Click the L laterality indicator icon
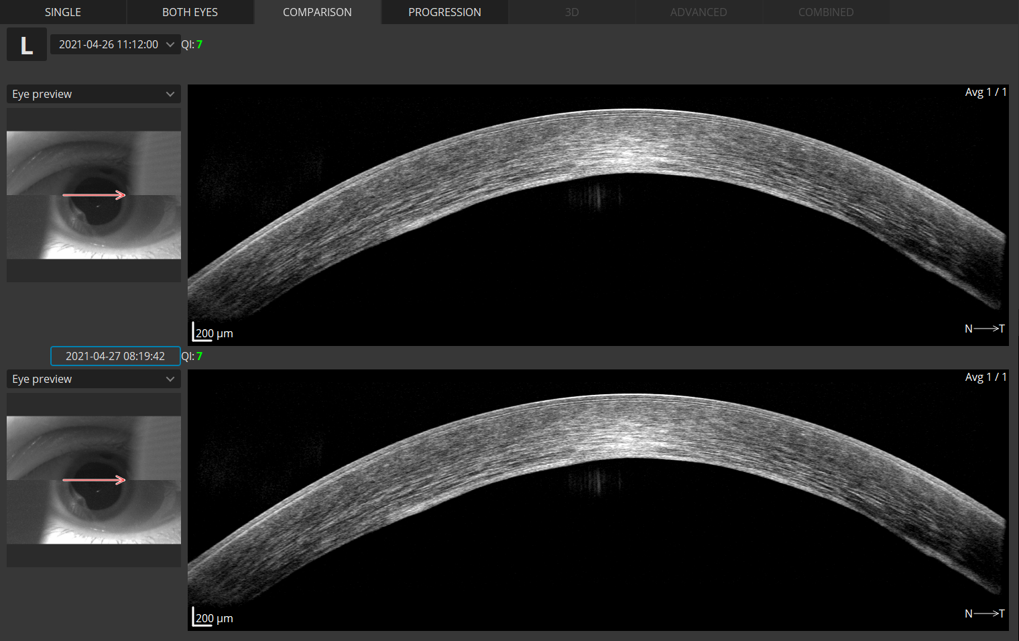This screenshot has width=1019, height=641. (x=26, y=44)
